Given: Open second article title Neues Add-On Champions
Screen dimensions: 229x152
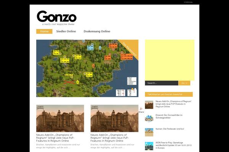Looking at the screenshot, I should [110, 138].
